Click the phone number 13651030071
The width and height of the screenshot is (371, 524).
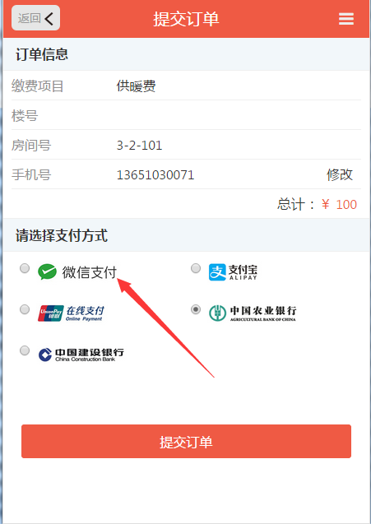[x=155, y=175]
